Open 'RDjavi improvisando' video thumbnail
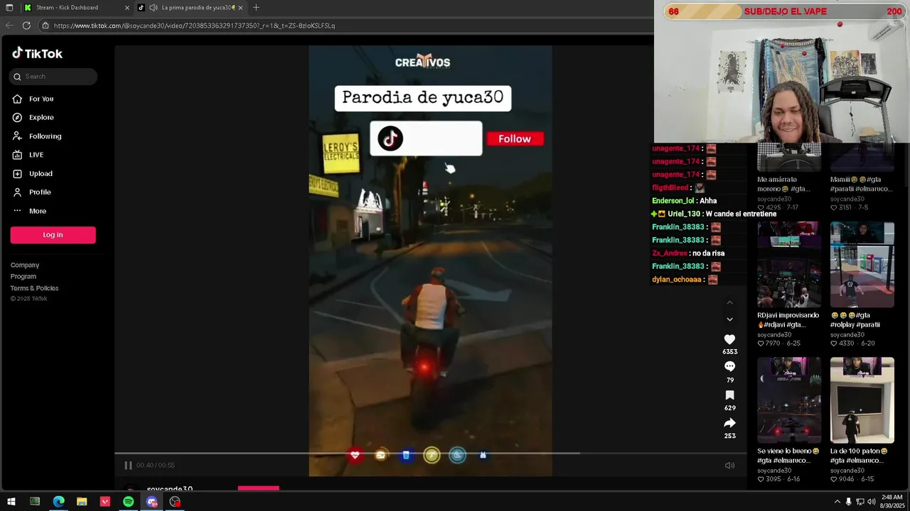Screen dimensions: 910x511 click(x=789, y=265)
